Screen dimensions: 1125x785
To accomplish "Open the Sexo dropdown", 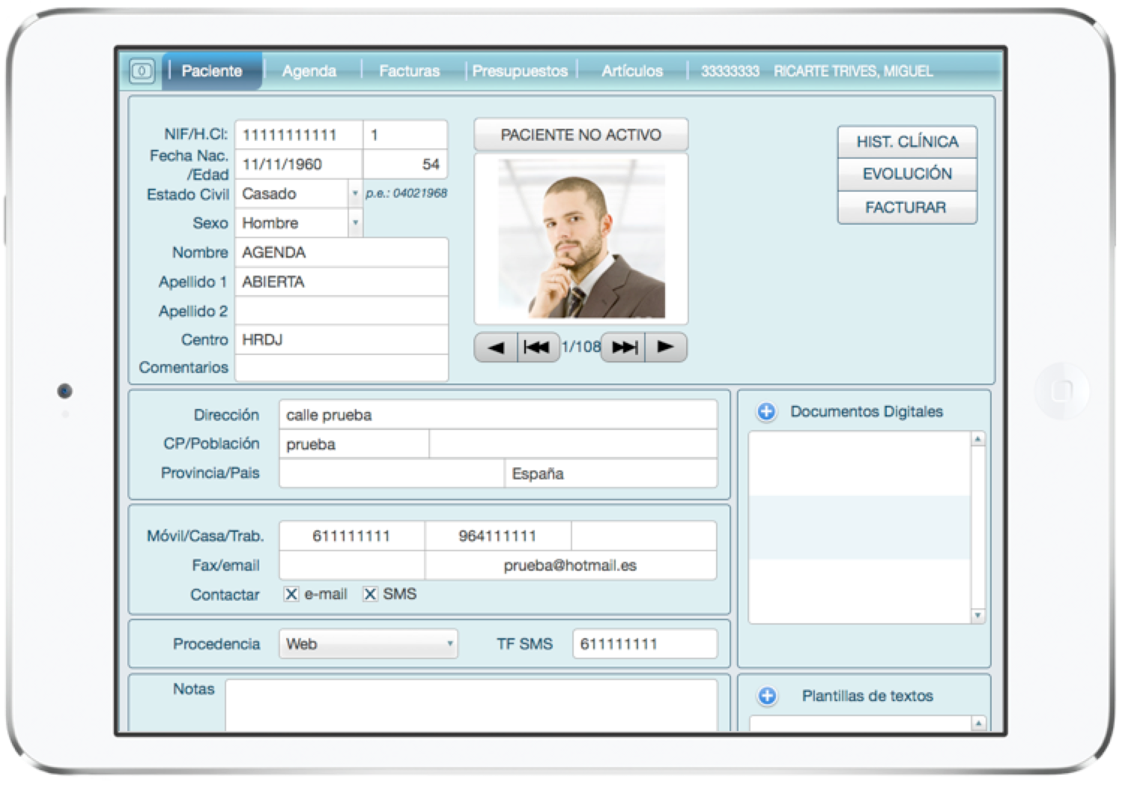I will (355, 223).
